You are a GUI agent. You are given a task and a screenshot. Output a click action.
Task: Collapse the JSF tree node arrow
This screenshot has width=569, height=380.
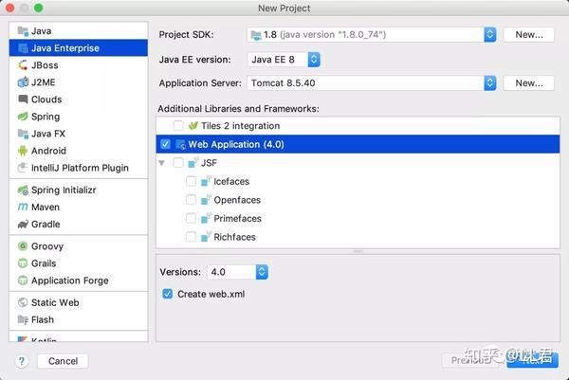162,163
